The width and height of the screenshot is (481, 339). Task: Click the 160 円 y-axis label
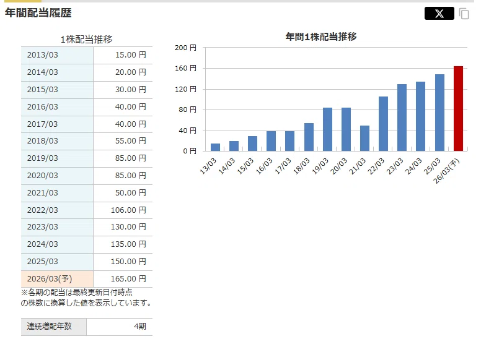185,68
